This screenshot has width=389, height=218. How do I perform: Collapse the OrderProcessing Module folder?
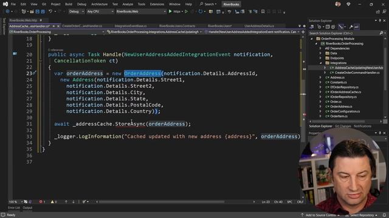[x=312, y=39]
